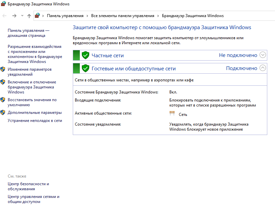Open 'Изменение параметров уведомлений' link
Viewport: 275px width, 209px height.
pos(30,72)
